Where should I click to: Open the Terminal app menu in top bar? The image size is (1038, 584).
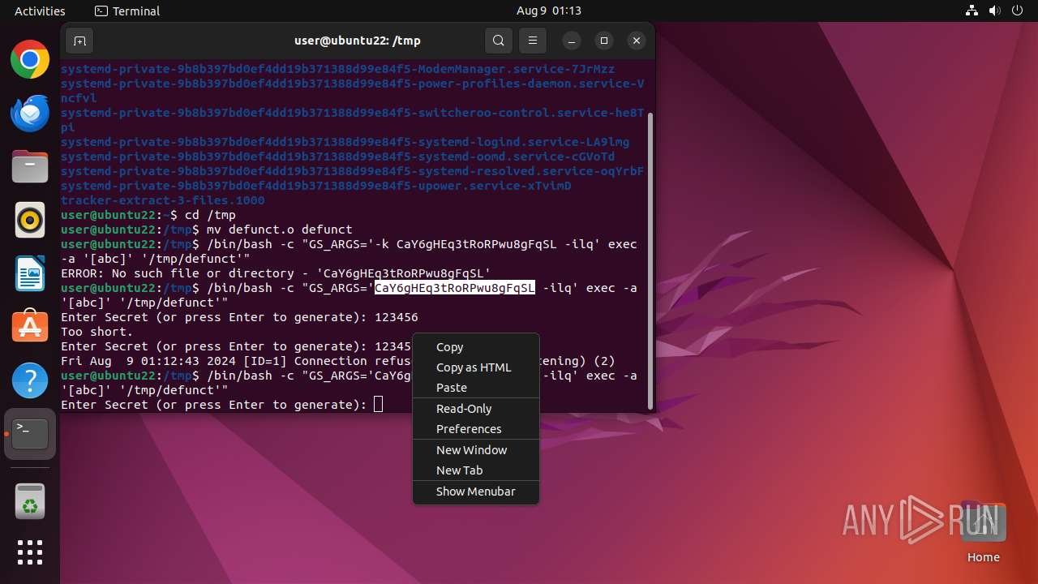(x=127, y=11)
